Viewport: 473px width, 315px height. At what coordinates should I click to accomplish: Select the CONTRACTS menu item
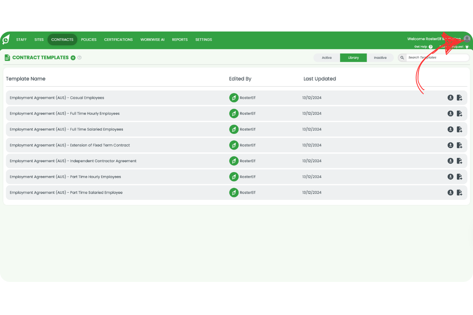coord(62,40)
